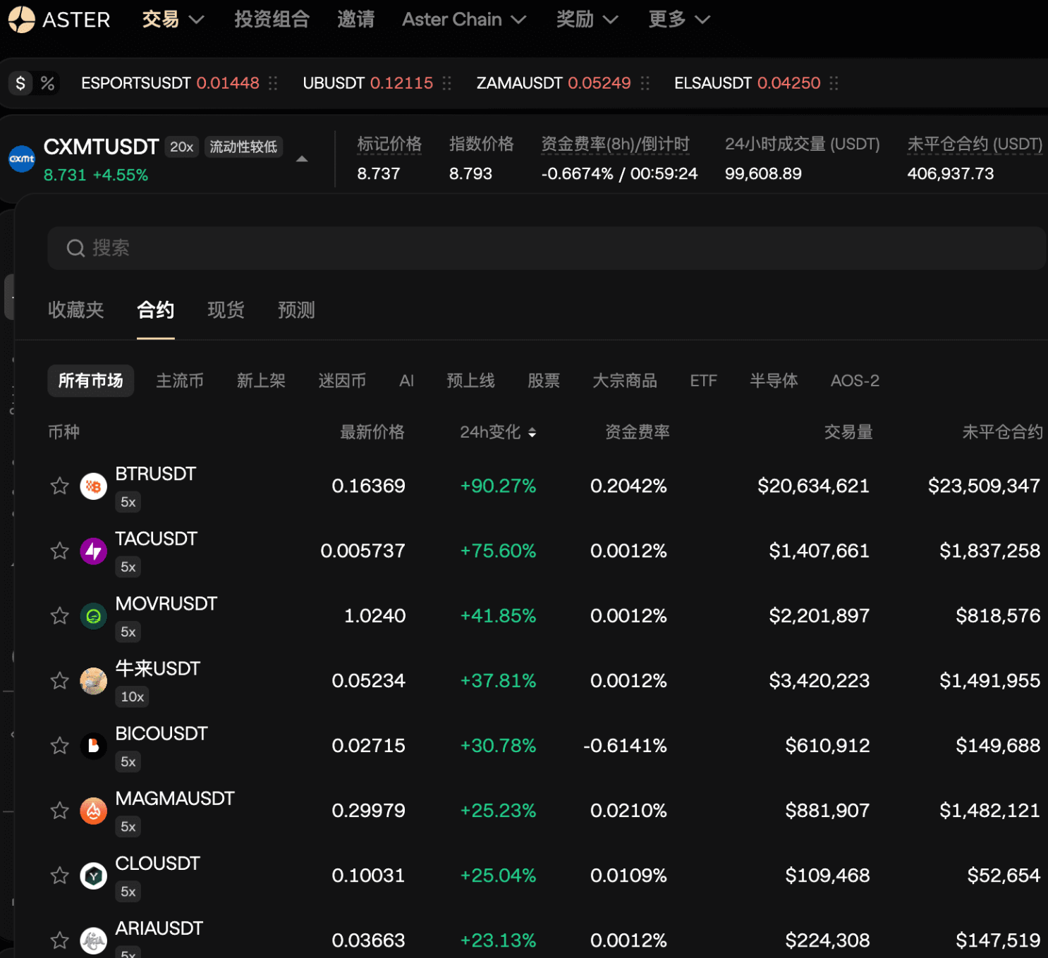Focus the 搜索 input field
Viewport: 1048px width, 958px height.
click(x=547, y=248)
